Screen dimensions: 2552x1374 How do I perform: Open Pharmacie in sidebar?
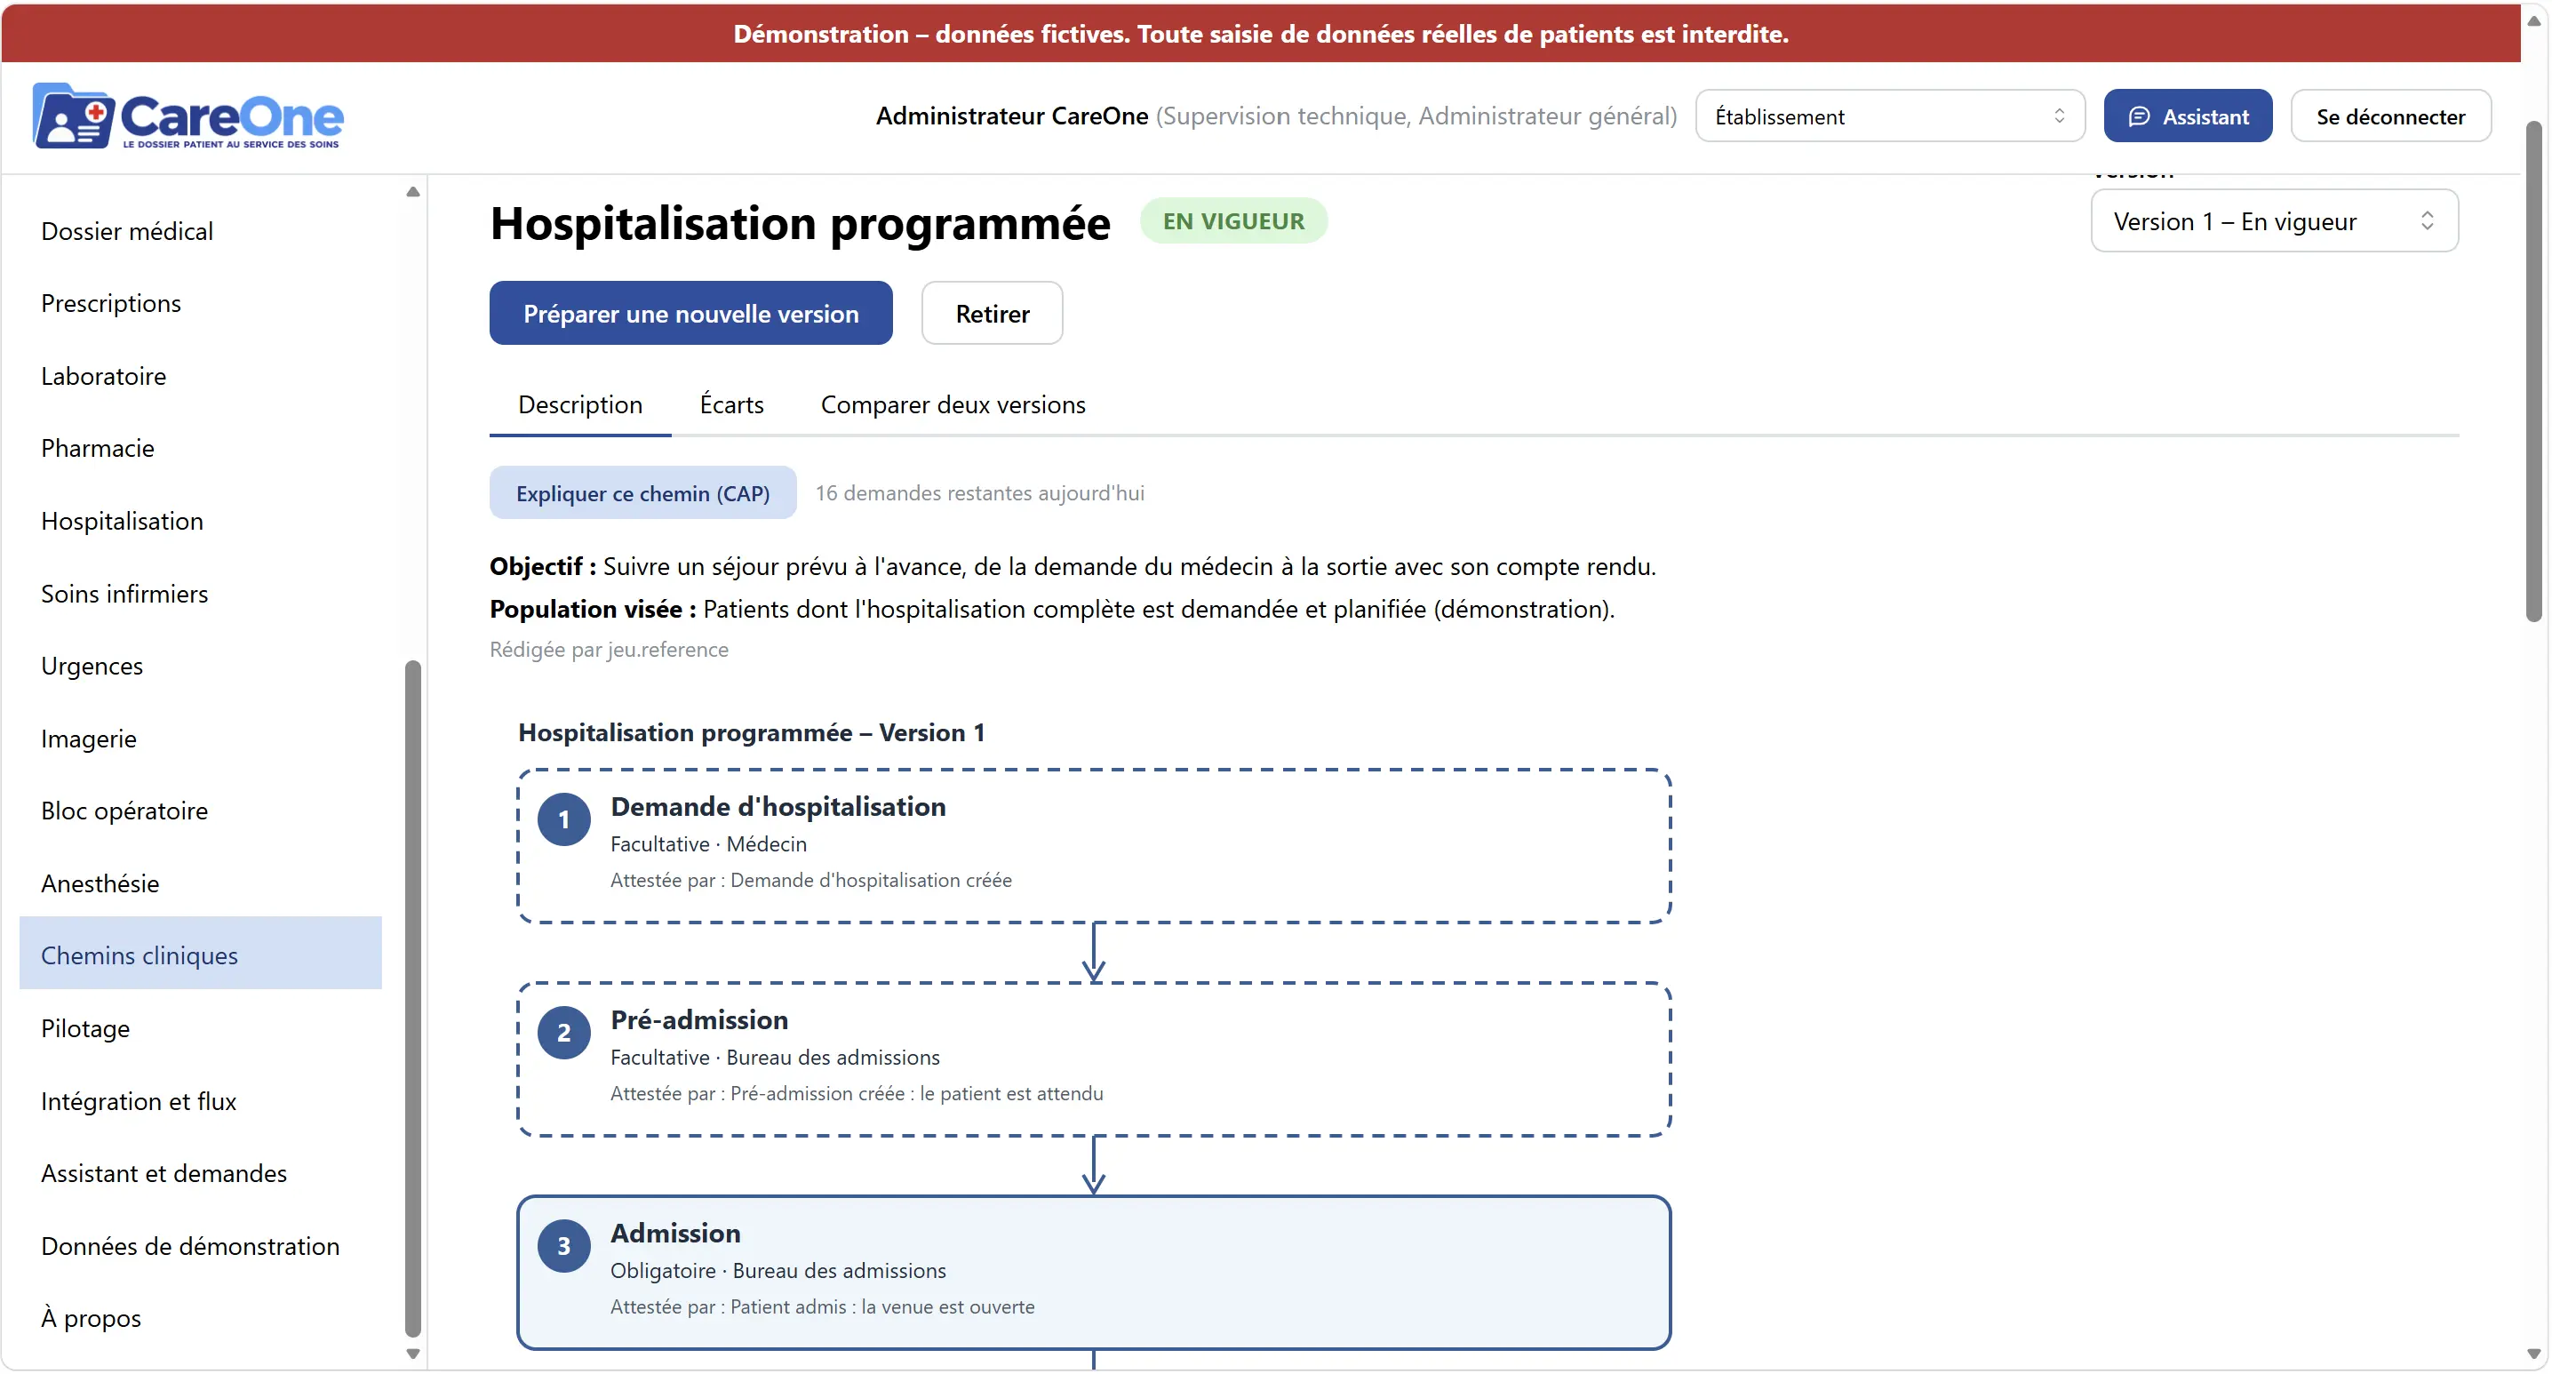click(200, 449)
